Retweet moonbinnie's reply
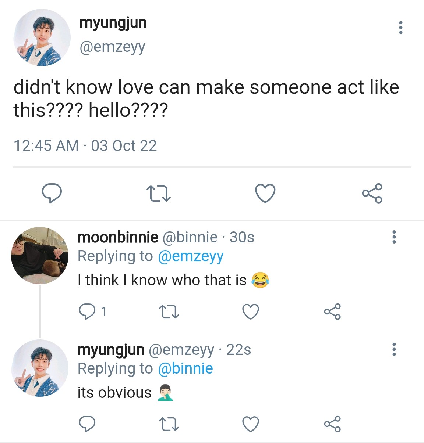 tap(169, 312)
